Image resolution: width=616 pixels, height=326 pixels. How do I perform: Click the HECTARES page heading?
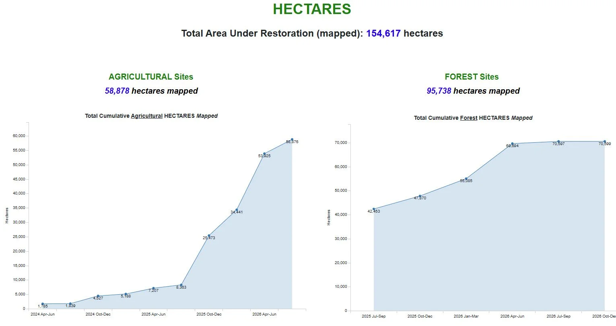click(x=312, y=9)
